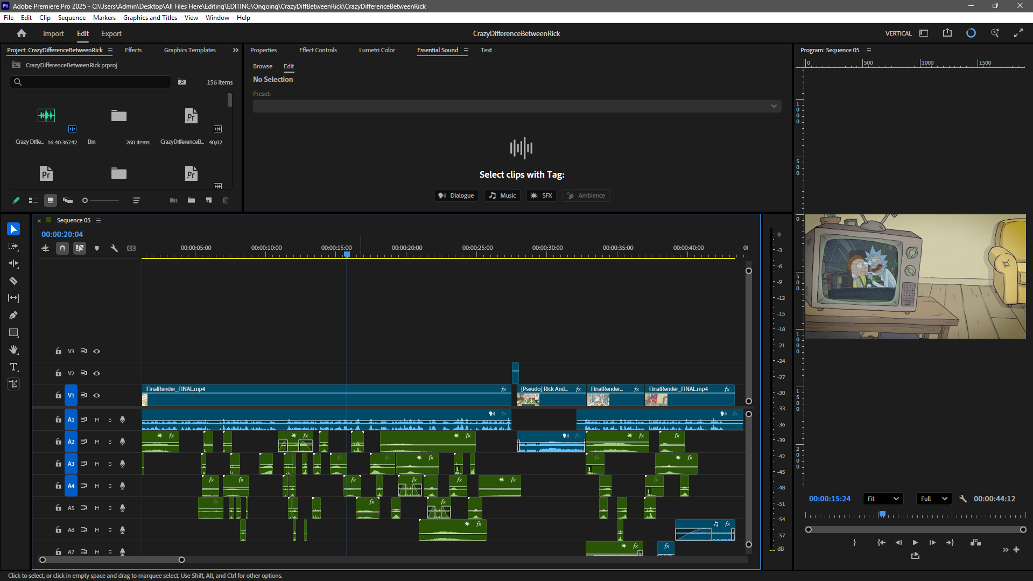Select the Razor tool in toolbar
The width and height of the screenshot is (1033, 581).
pyautogui.click(x=13, y=281)
